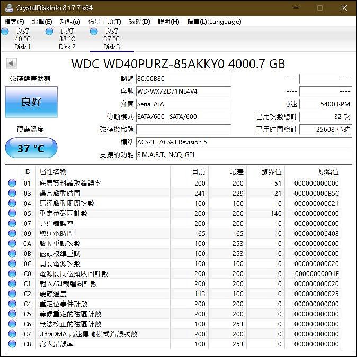Click status orb for attribute 05 row
This screenshot has width=357, height=357.
(x=12, y=213)
